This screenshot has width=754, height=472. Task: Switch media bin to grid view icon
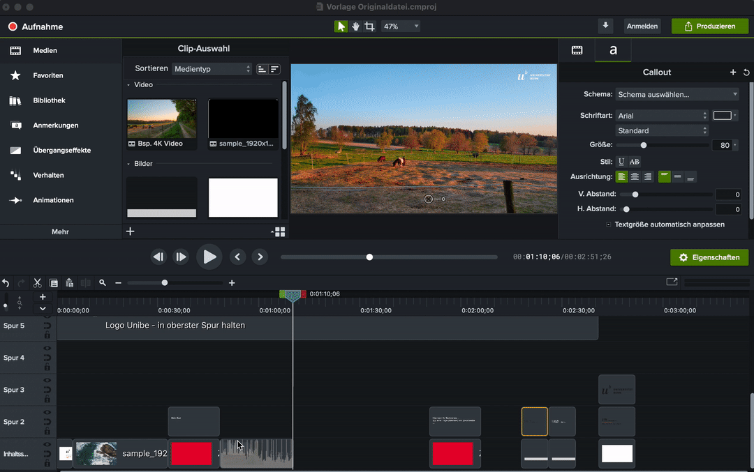click(x=279, y=231)
